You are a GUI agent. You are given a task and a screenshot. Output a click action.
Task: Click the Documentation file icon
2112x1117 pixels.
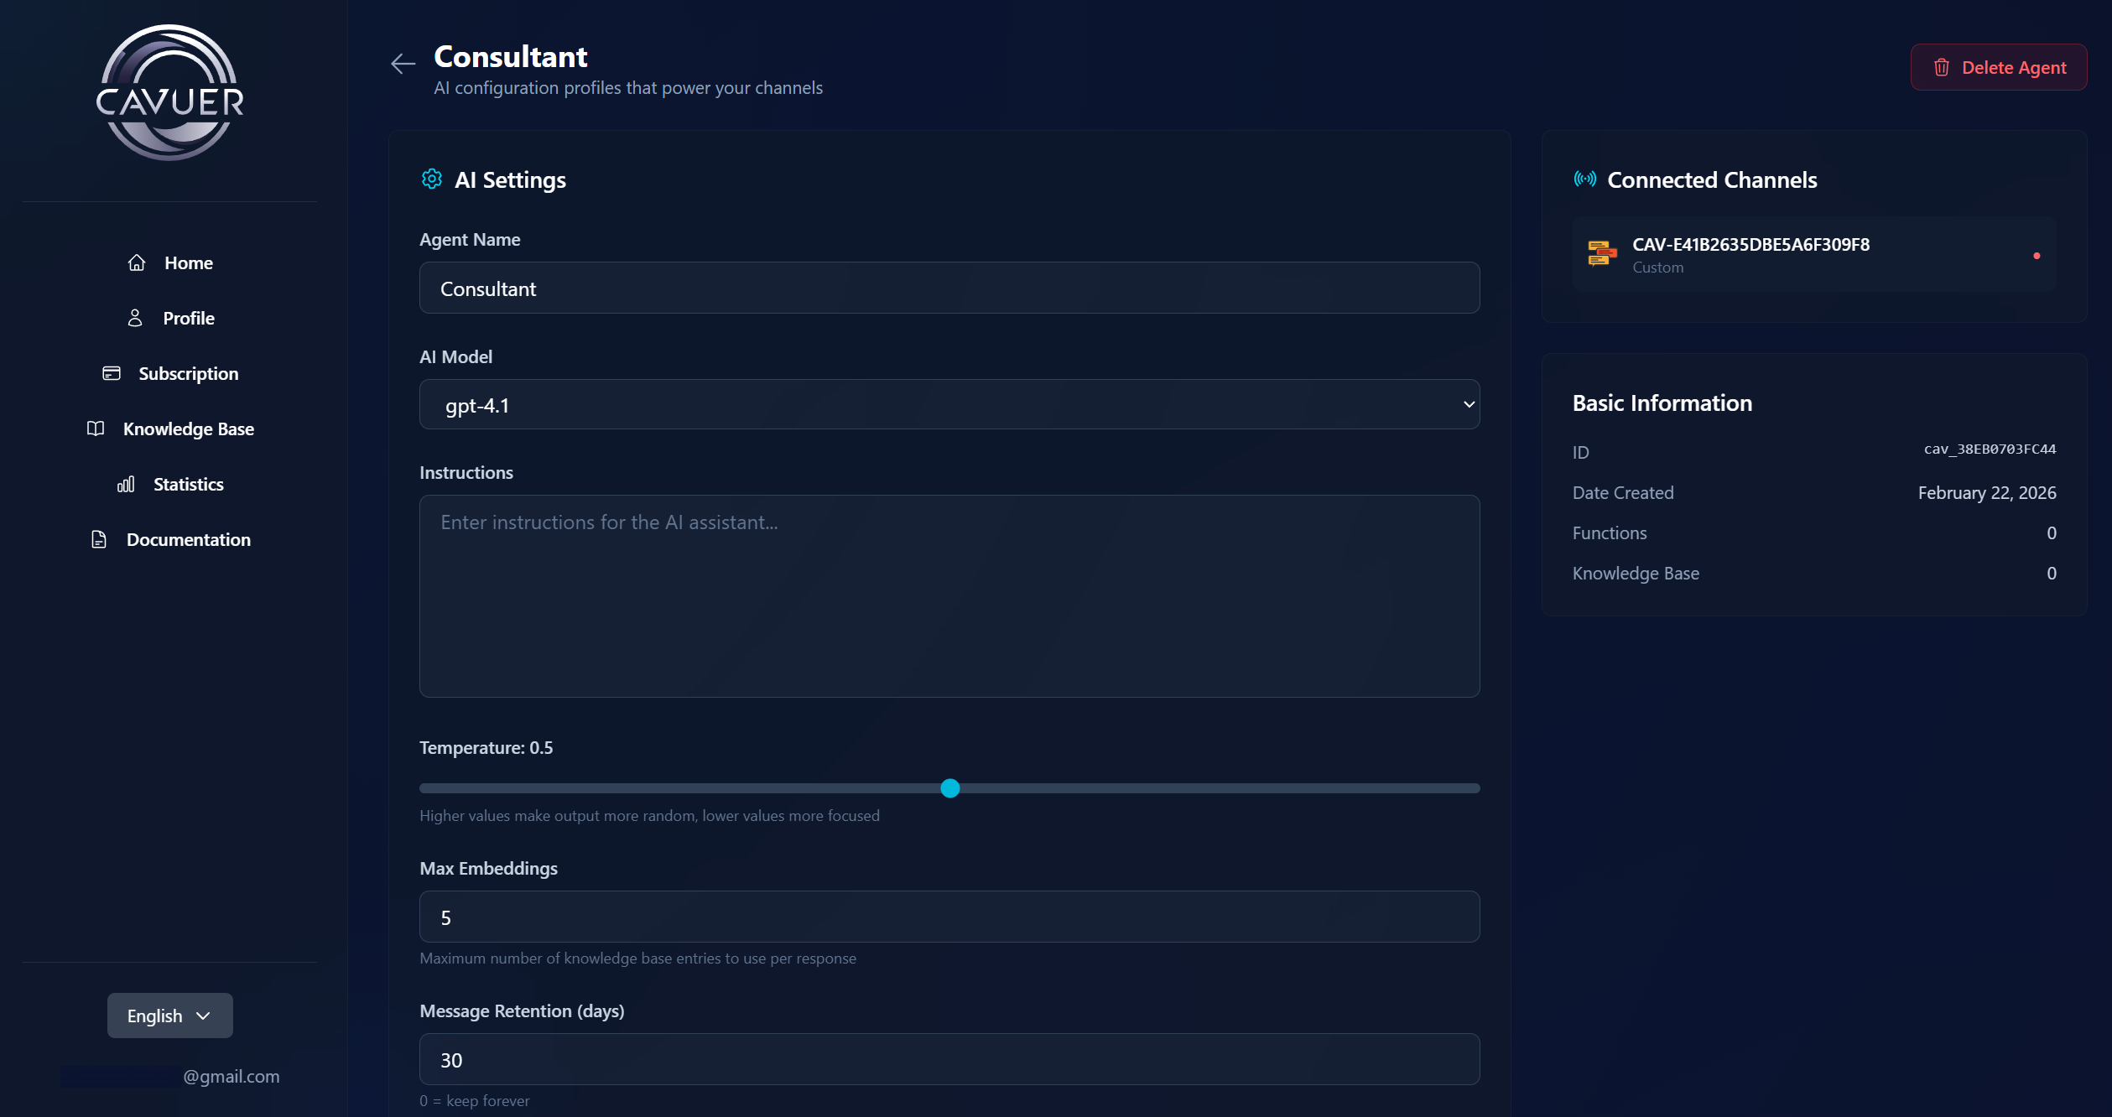pyautogui.click(x=99, y=540)
